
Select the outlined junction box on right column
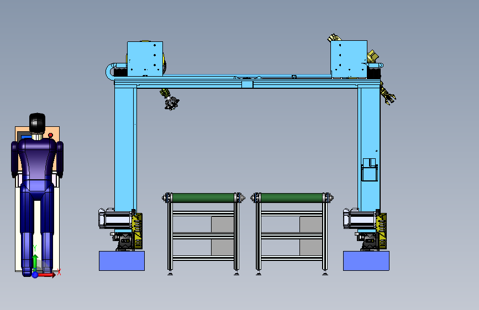pos(369,170)
